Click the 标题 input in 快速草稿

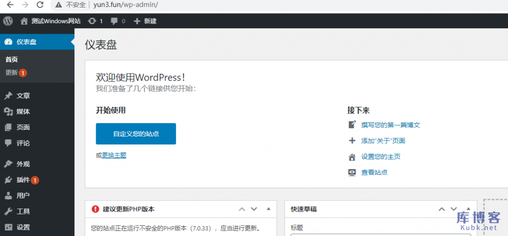pyautogui.click(x=381, y=235)
